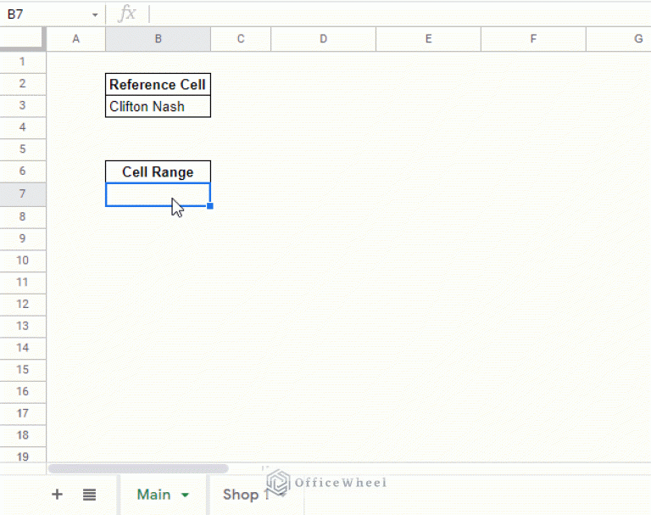Image resolution: width=651 pixels, height=515 pixels.
Task: Select the Reference Cell header cell
Action: pyautogui.click(x=158, y=84)
